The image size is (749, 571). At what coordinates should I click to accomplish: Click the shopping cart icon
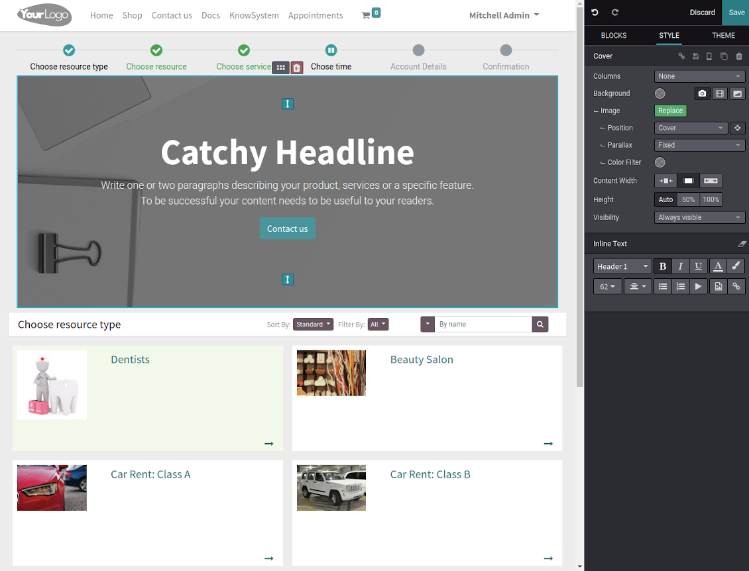tap(366, 15)
